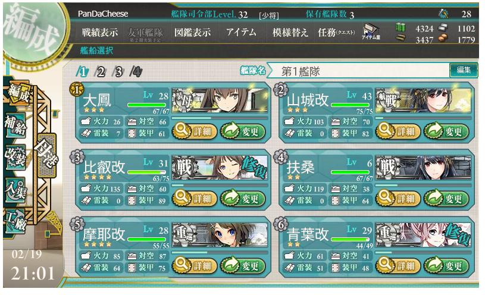This screenshot has width=485, height=295.
Task: Click 変更 button for 摩耶改
Action: click(243, 265)
